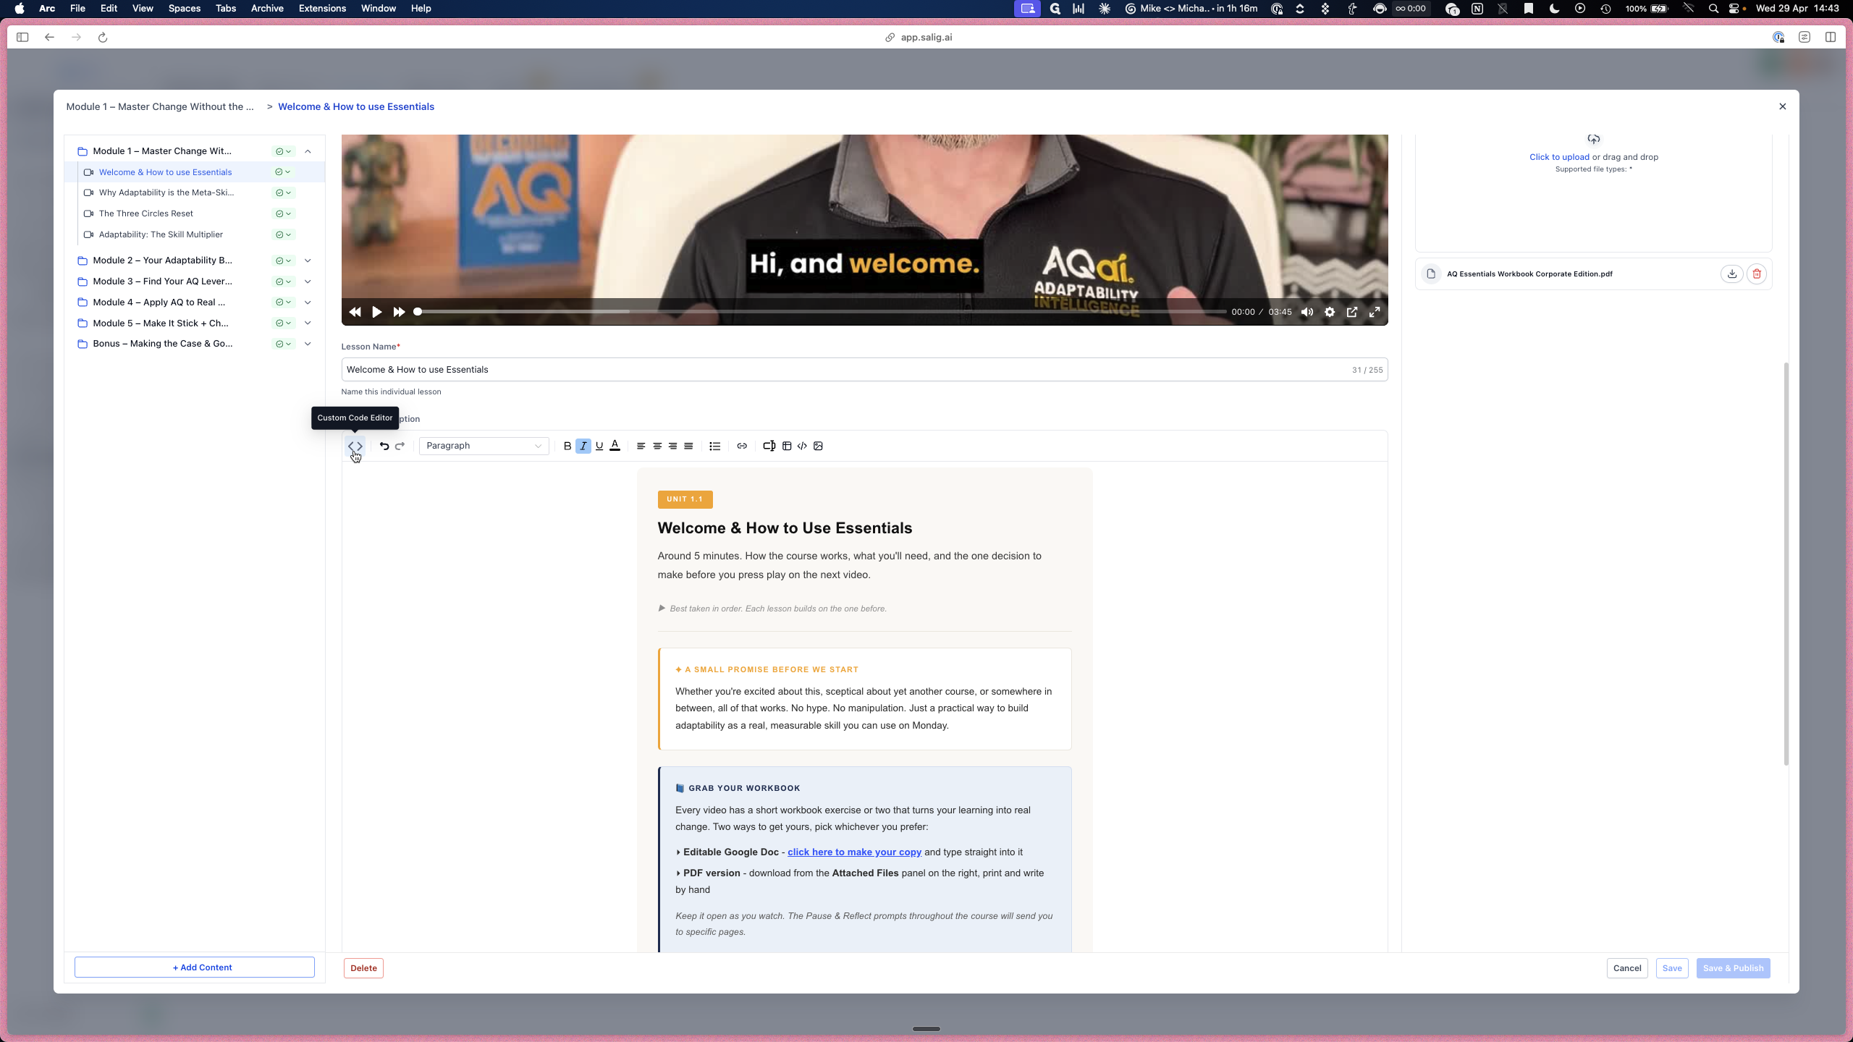The height and width of the screenshot is (1042, 1853).
Task: Align text right
Action: (x=673, y=446)
